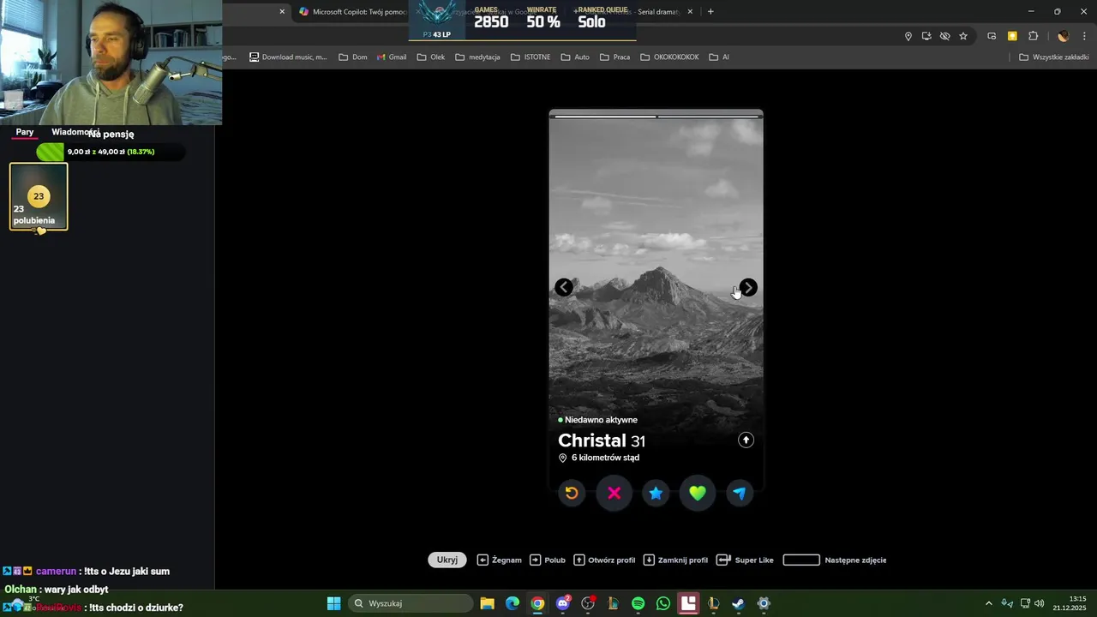The height and width of the screenshot is (617, 1097).
Task: Open the ISTOTNE bookmarks folder
Action: coord(531,57)
